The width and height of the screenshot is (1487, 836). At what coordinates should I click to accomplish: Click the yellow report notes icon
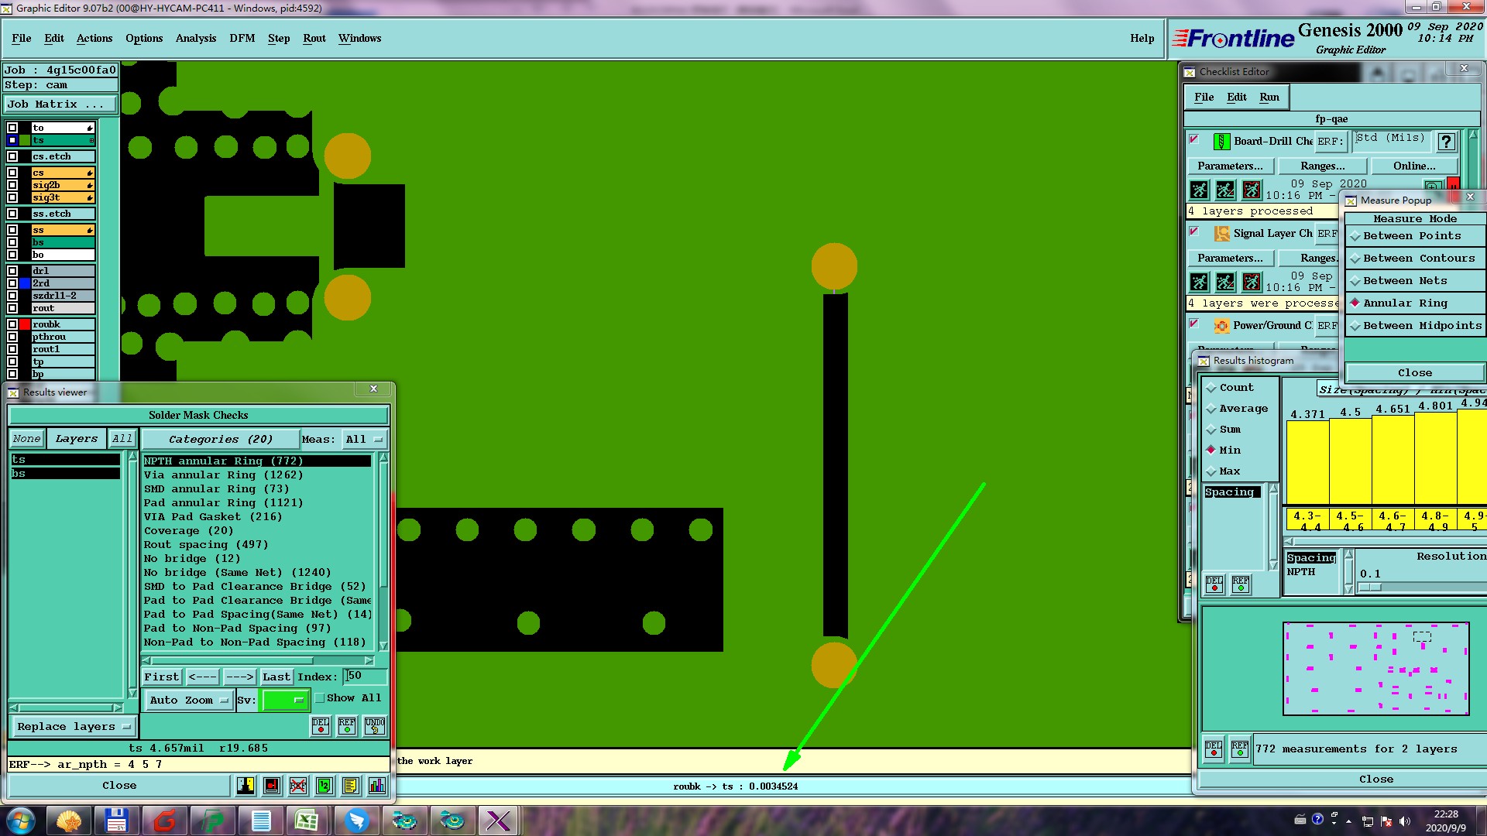(x=351, y=786)
